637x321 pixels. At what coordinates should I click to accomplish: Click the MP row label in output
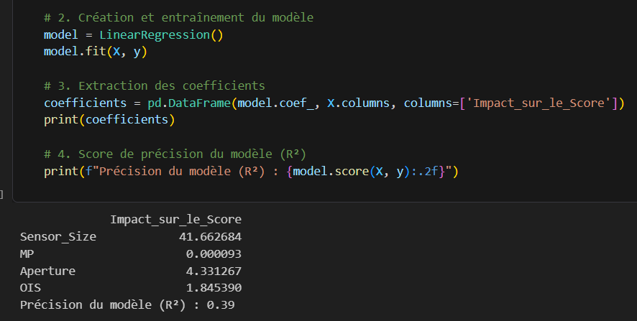click(x=27, y=253)
